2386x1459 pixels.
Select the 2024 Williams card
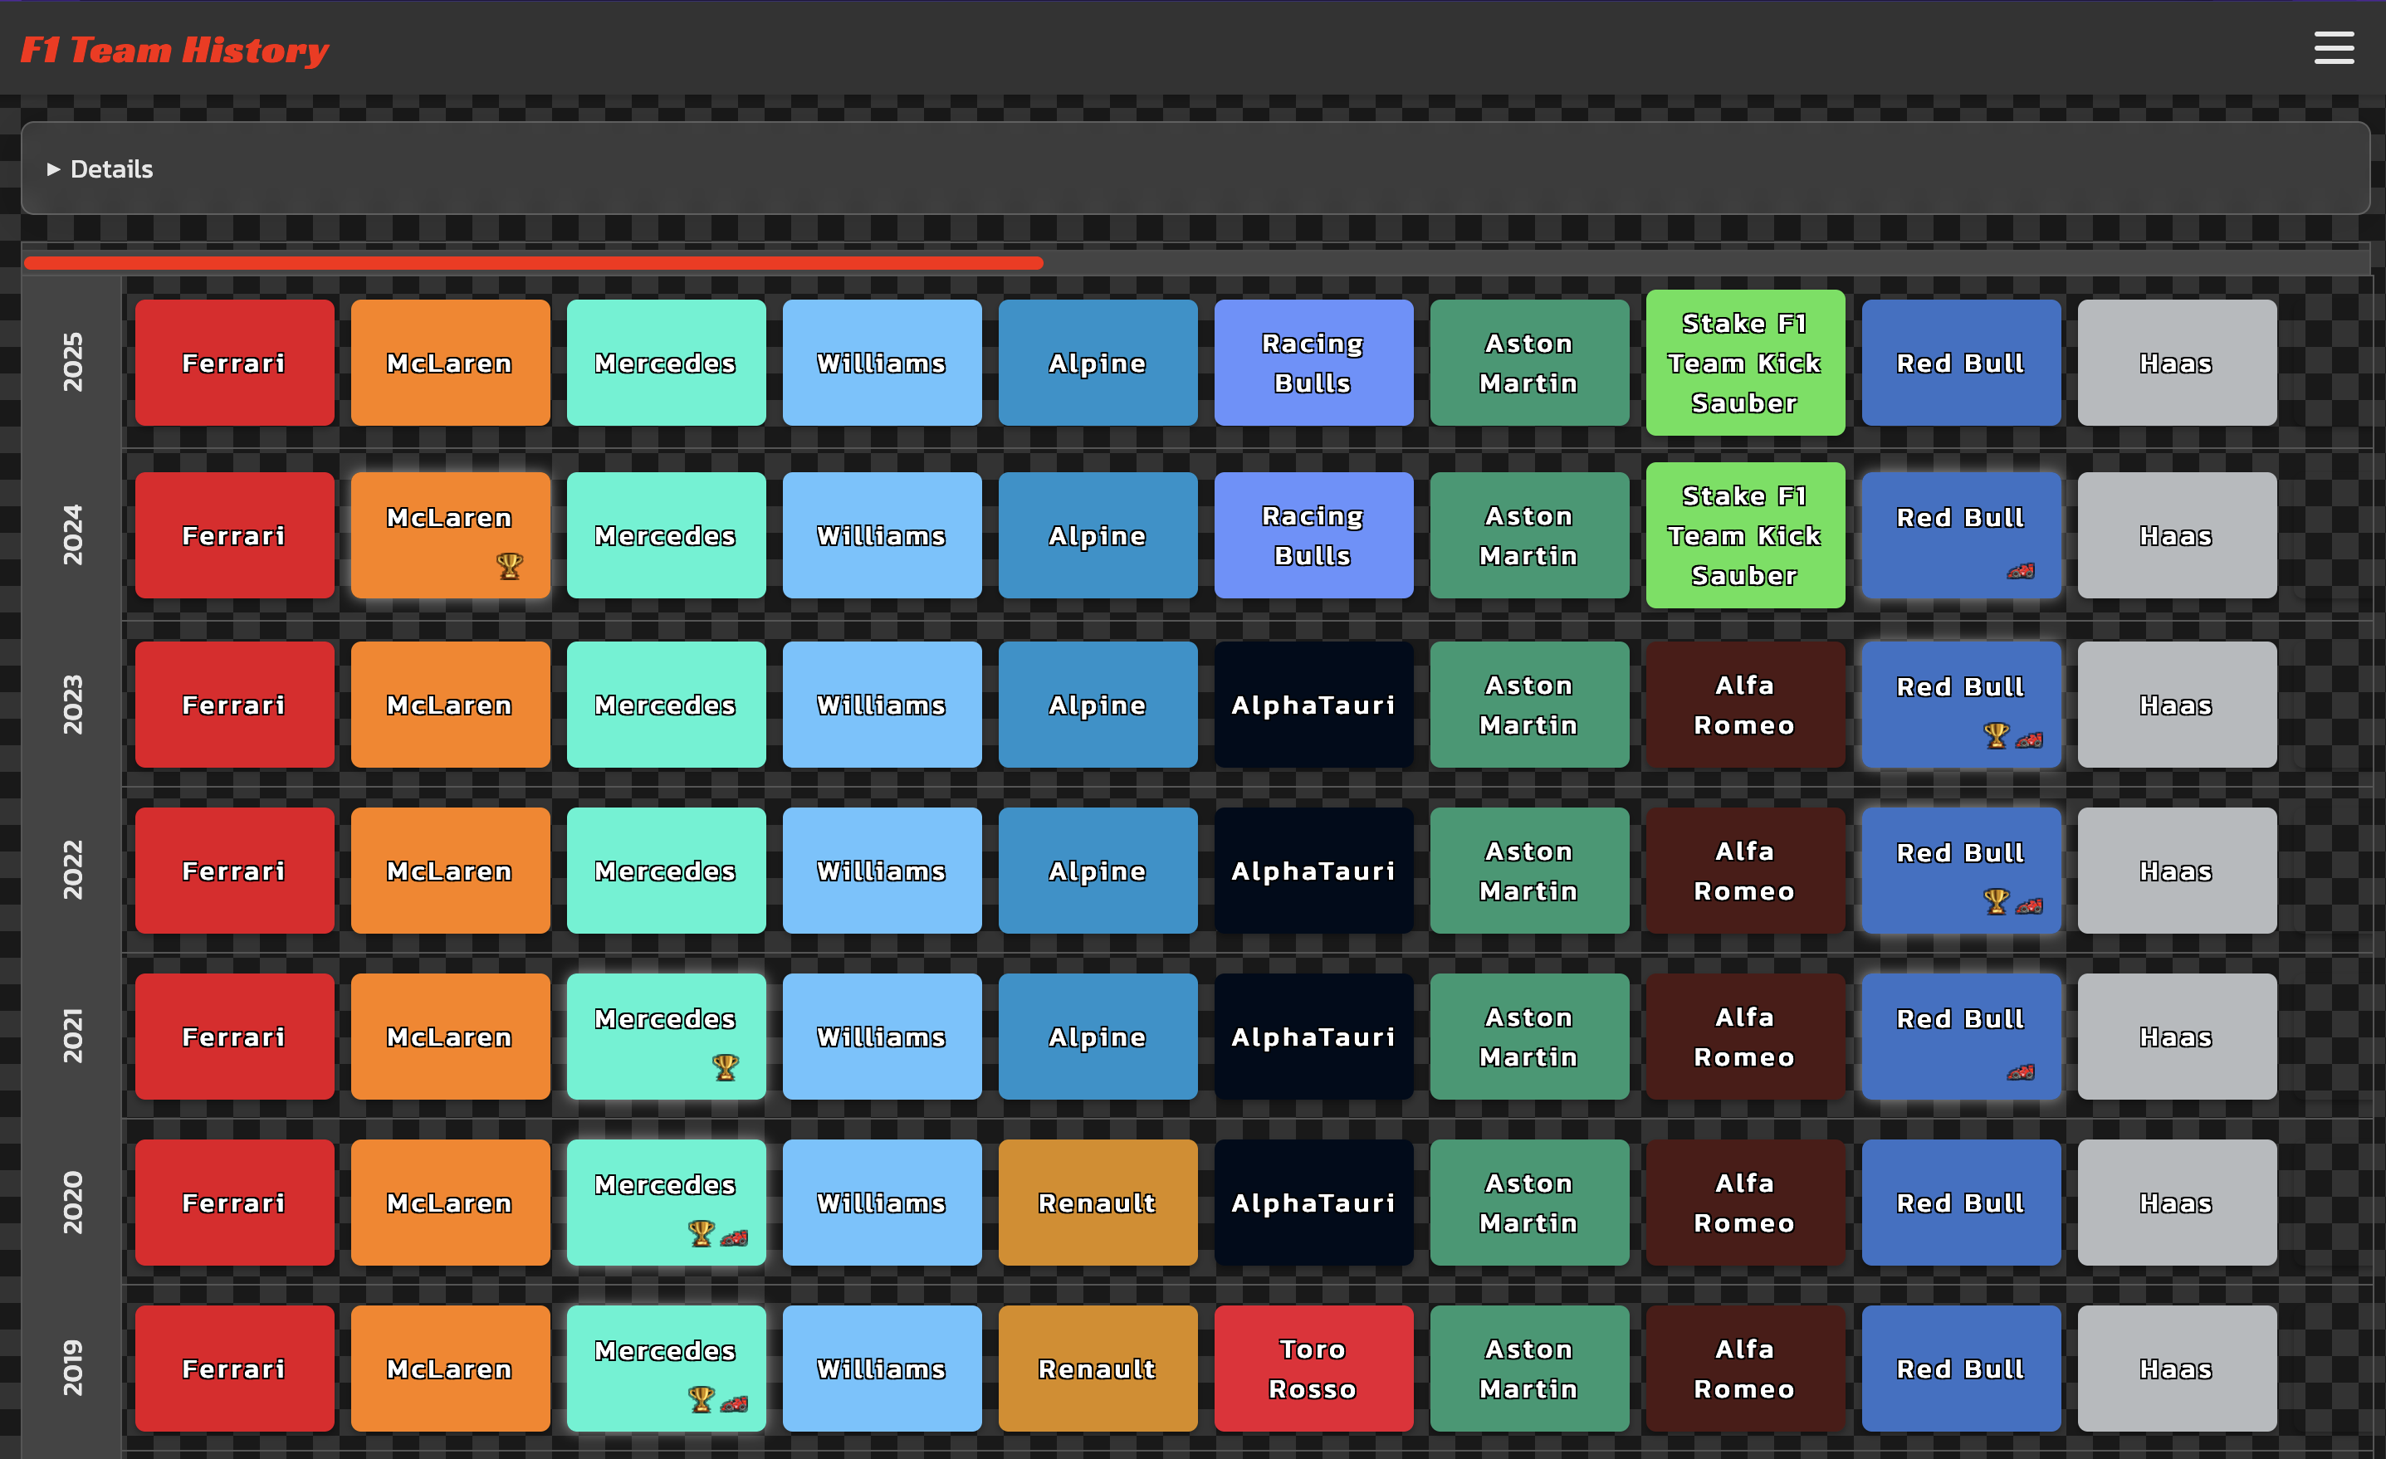coord(881,535)
